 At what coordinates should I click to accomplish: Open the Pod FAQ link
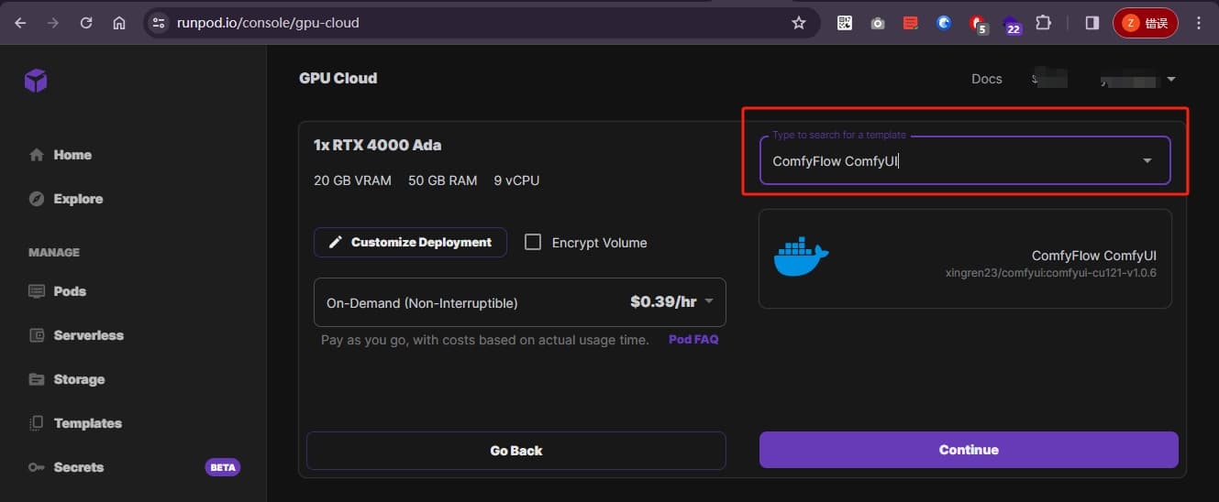[693, 340]
